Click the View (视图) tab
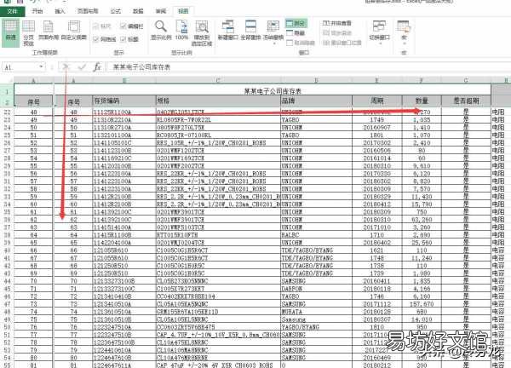This screenshot has width=511, height=368. (183, 11)
